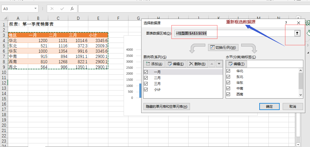Image resolution: width=310 pixels, height=147 pixels.
Task: Select column F header
Action: (x=118, y=18)
